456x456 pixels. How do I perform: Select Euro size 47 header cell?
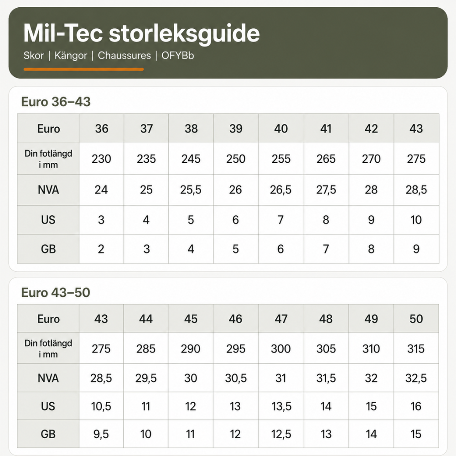point(281,319)
